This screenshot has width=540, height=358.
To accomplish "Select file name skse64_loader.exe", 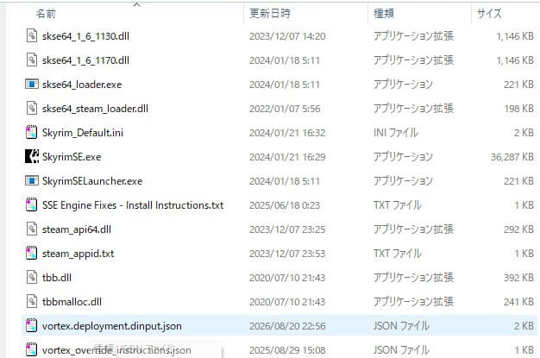I will coord(82,85).
